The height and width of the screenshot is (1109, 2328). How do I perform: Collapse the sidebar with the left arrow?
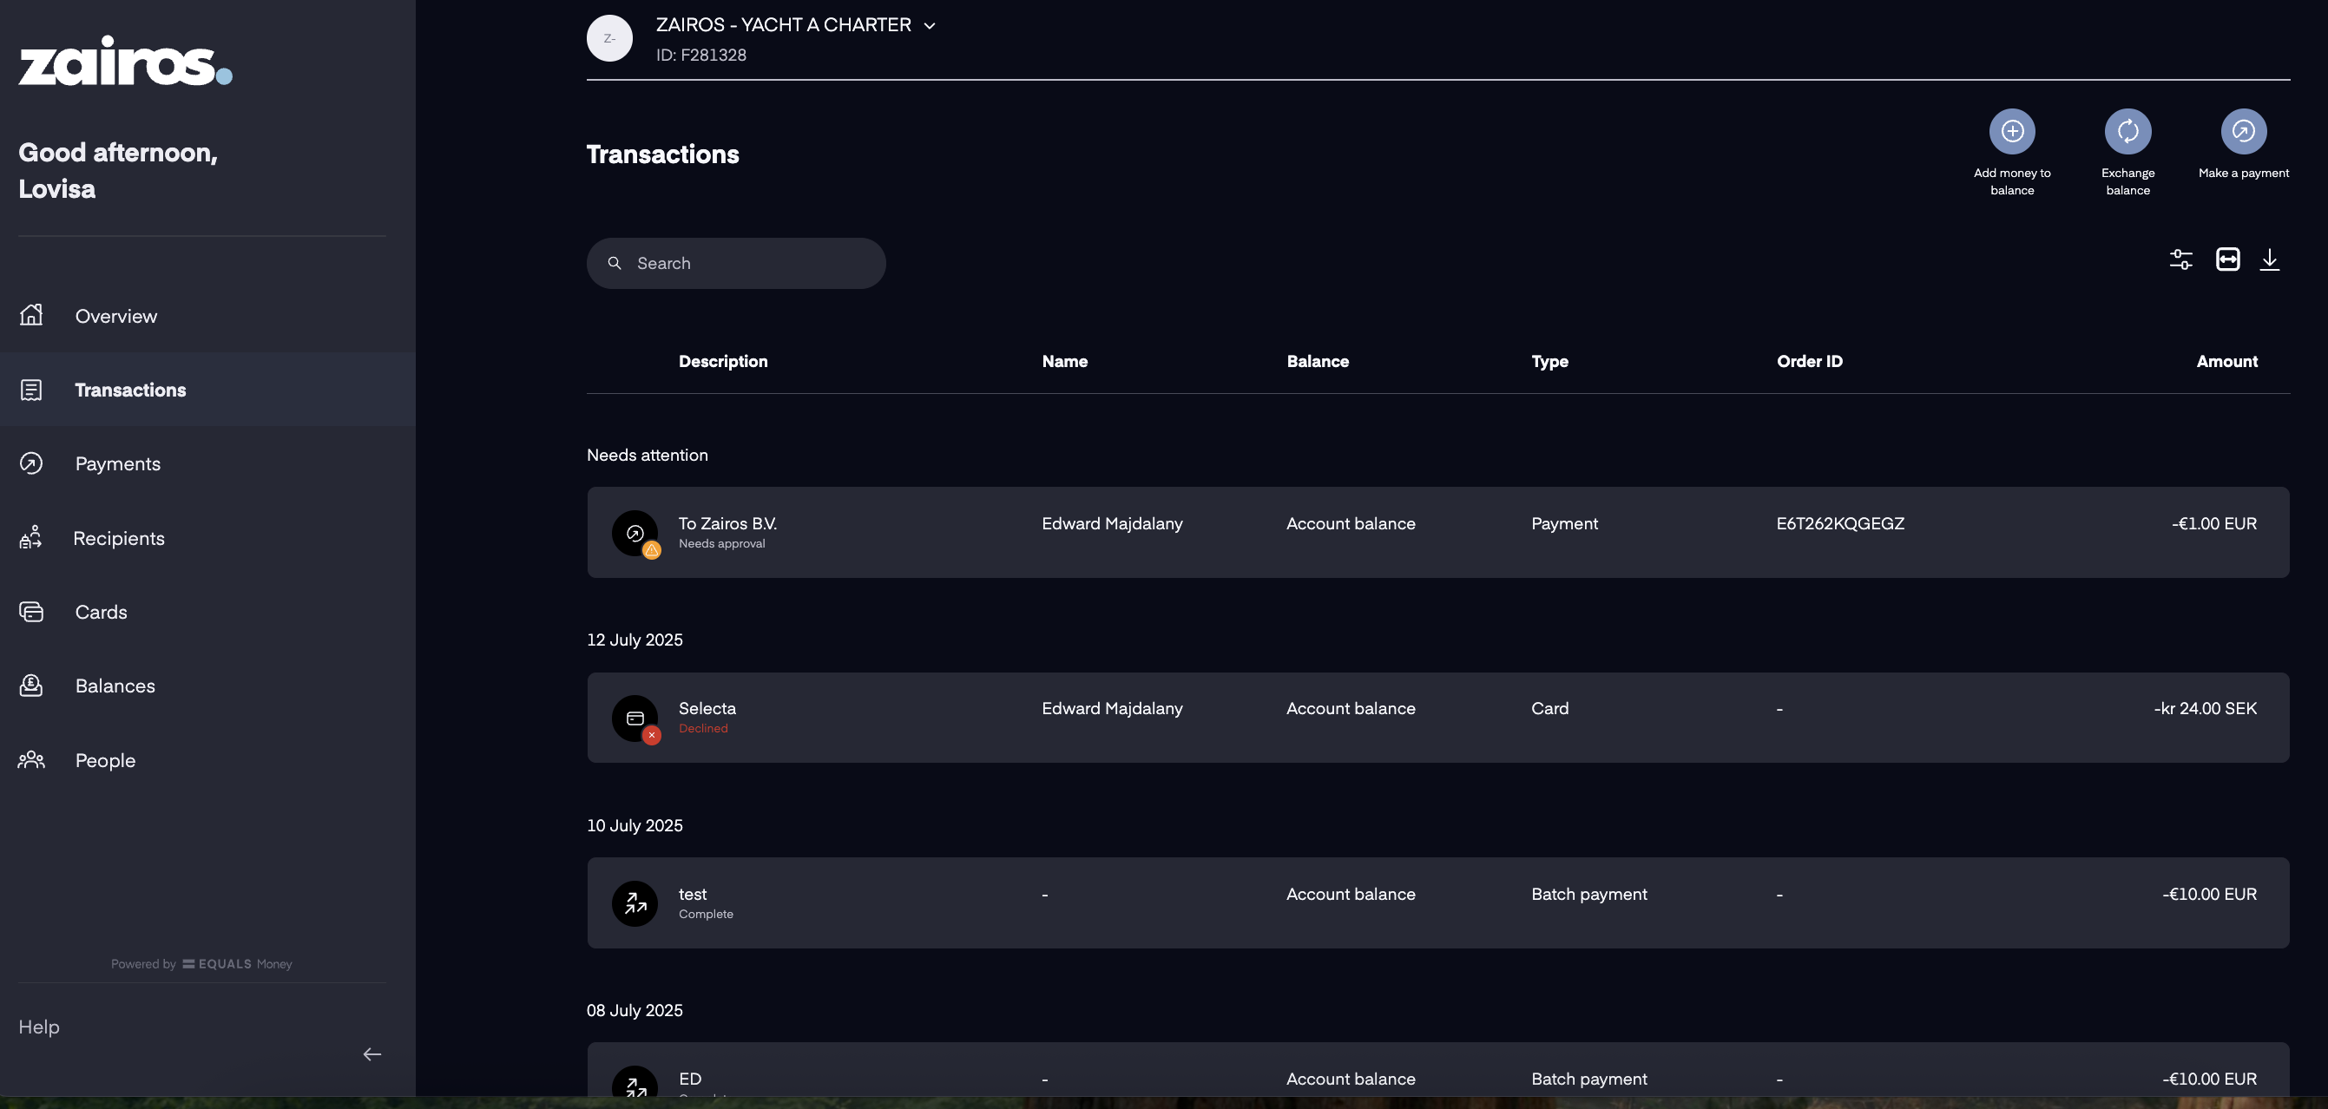tap(372, 1053)
